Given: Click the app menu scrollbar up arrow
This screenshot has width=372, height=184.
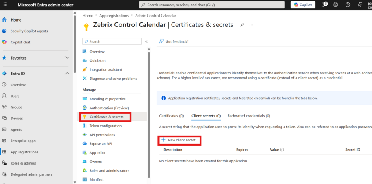Looking at the screenshot, I should click(x=149, y=49).
